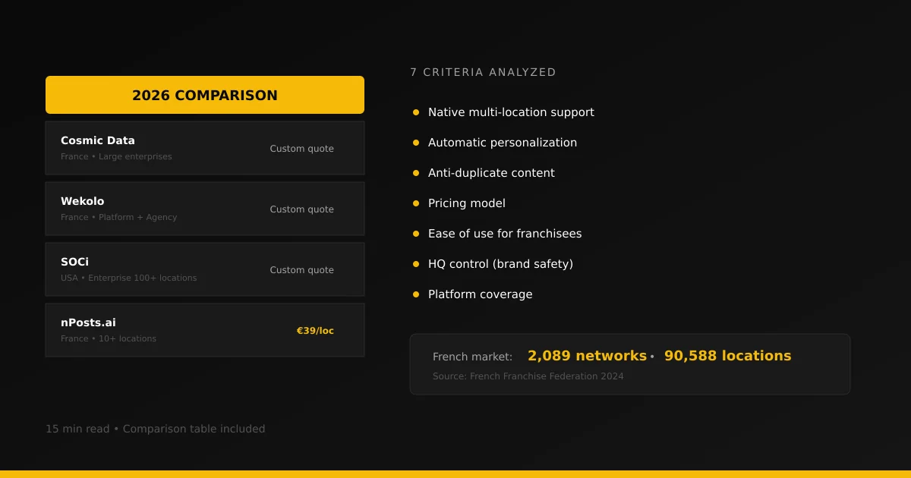Select the Pricing model bullet indicator
Screen dimensions: 911x478
coord(415,203)
